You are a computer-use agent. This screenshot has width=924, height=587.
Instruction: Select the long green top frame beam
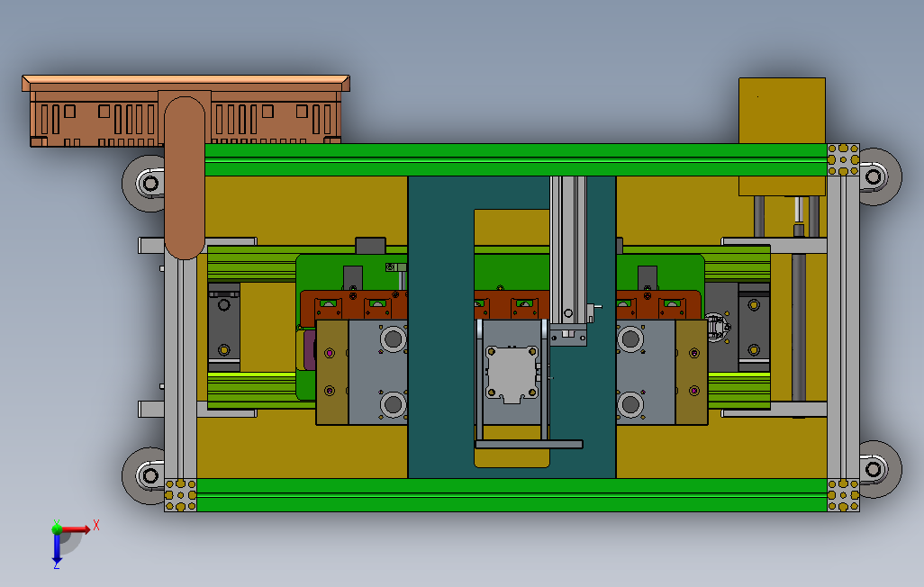pyautogui.click(x=516, y=159)
